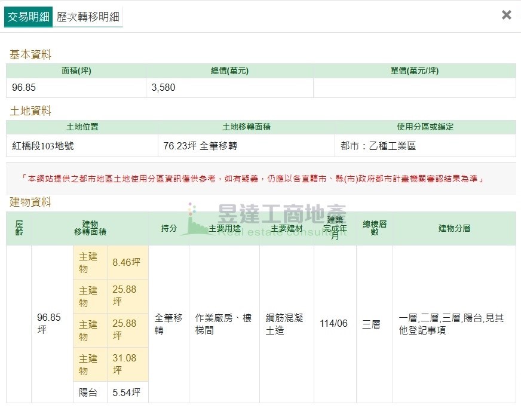
Task: Select the 8.46坪 main building area cell
Action: click(127, 262)
